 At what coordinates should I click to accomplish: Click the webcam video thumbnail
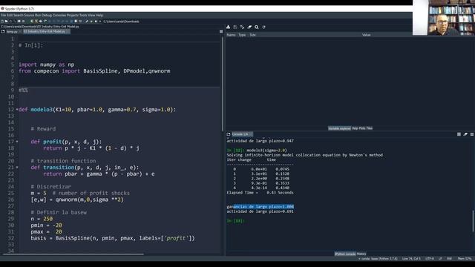tap(444, 17)
